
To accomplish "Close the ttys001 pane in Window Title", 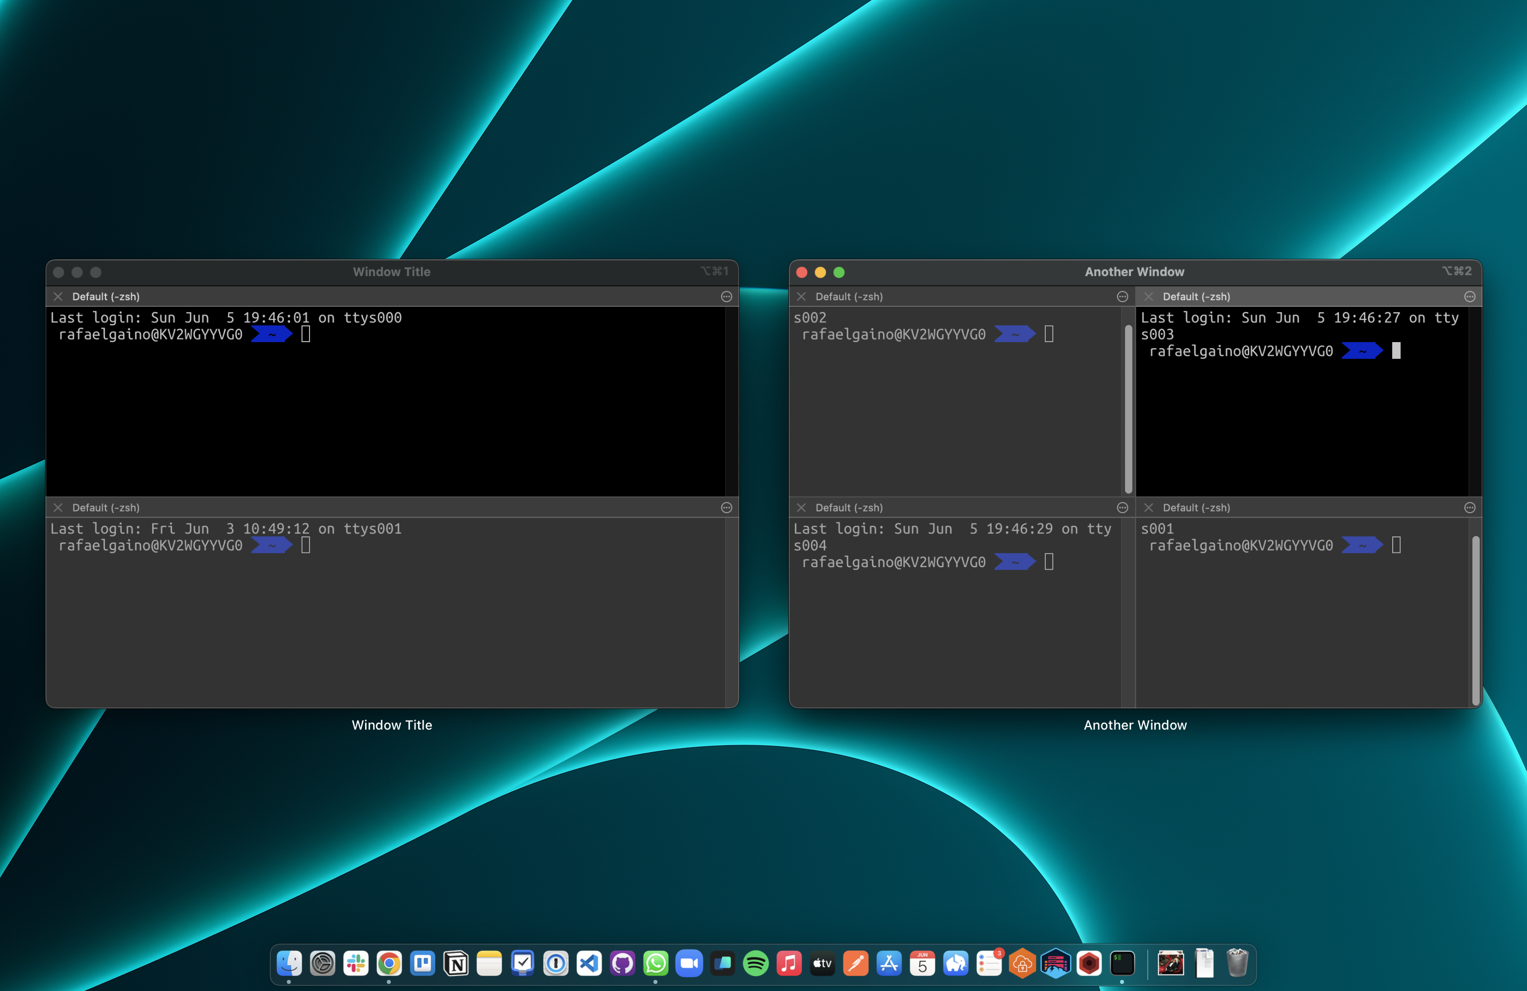I will click(59, 508).
